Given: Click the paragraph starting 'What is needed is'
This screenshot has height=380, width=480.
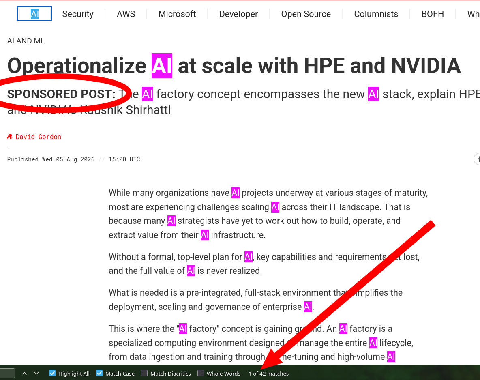Looking at the screenshot, I should pyautogui.click(x=256, y=299).
